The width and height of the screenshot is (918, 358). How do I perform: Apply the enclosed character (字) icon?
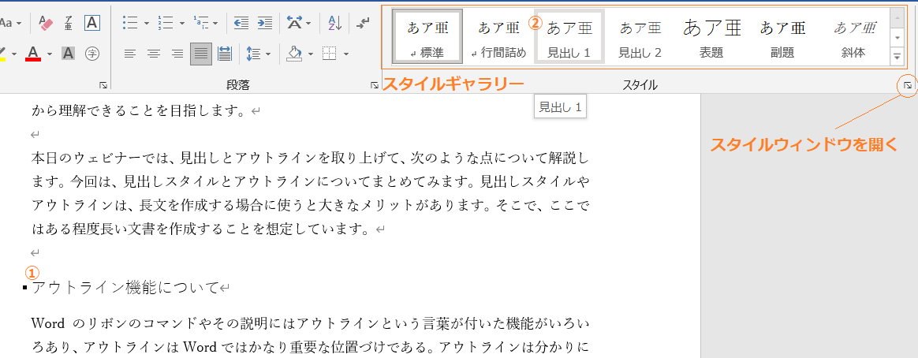(92, 54)
